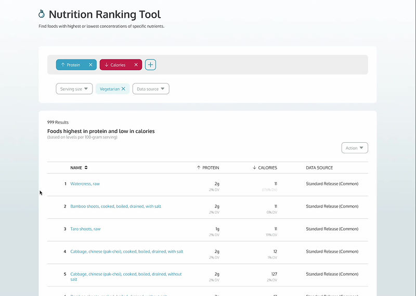Click Standard Release (Common) in Taro shoots row
Viewport: 416px width, 296px height.
(x=332, y=229)
